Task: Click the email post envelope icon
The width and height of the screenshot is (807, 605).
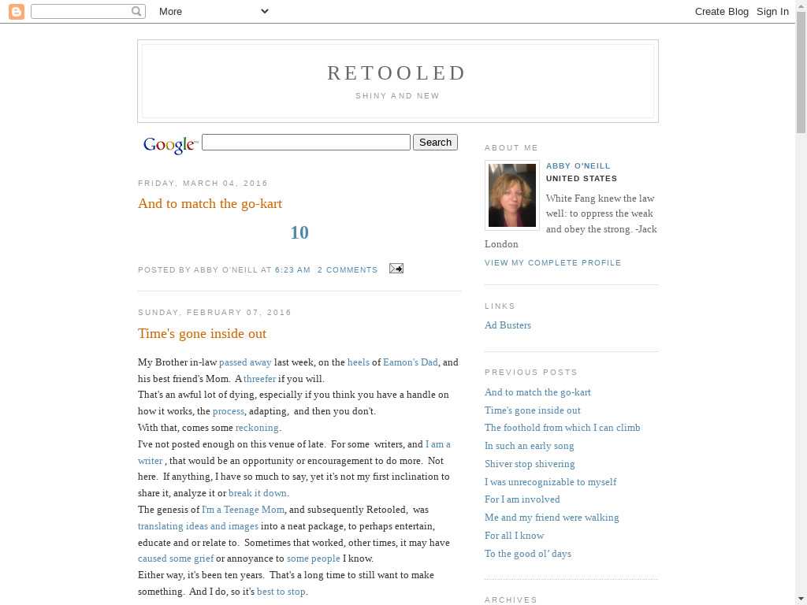Action: (396, 269)
